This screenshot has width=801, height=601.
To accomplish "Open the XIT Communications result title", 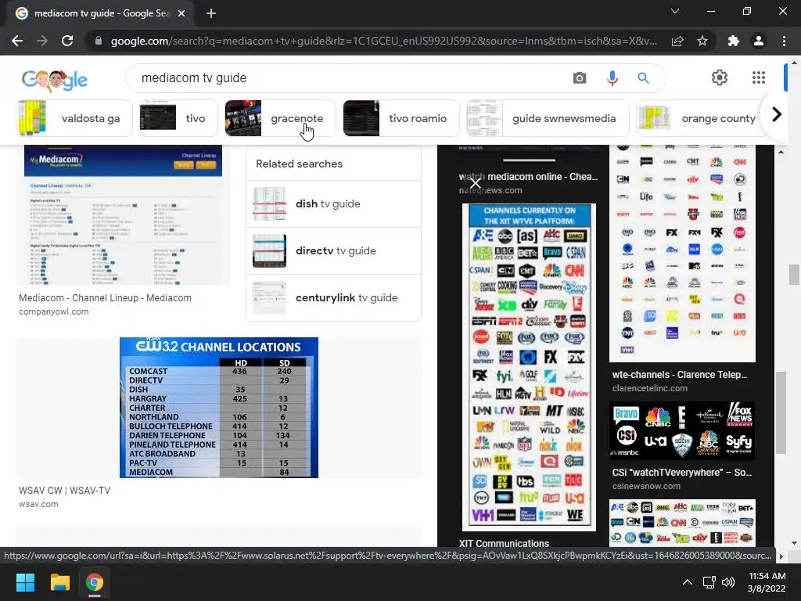I will pyautogui.click(x=504, y=543).
